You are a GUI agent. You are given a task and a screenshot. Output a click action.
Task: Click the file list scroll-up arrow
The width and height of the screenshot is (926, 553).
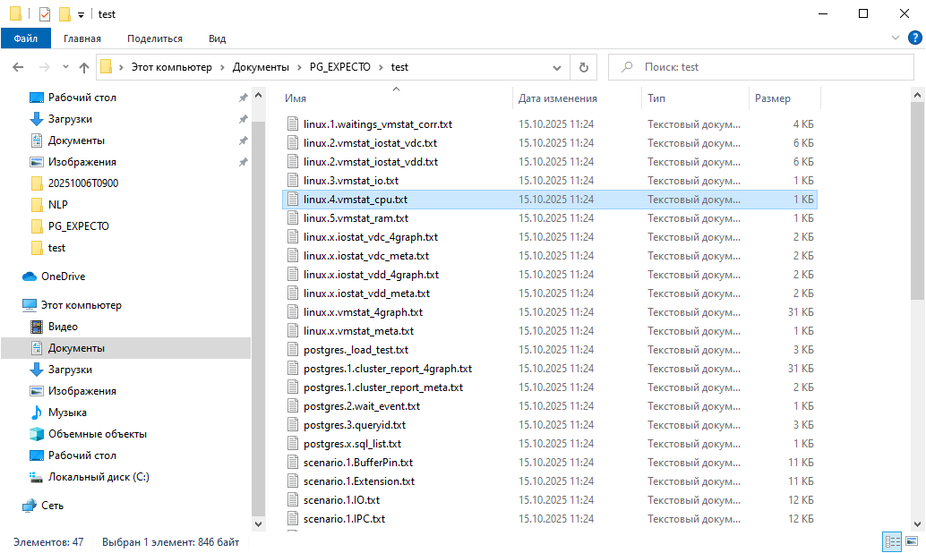pyautogui.click(x=917, y=95)
